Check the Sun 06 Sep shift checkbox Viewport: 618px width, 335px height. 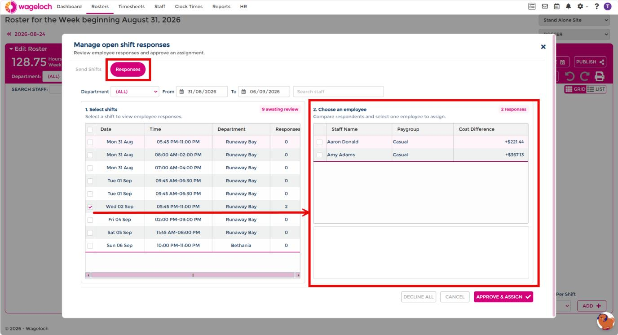click(90, 246)
